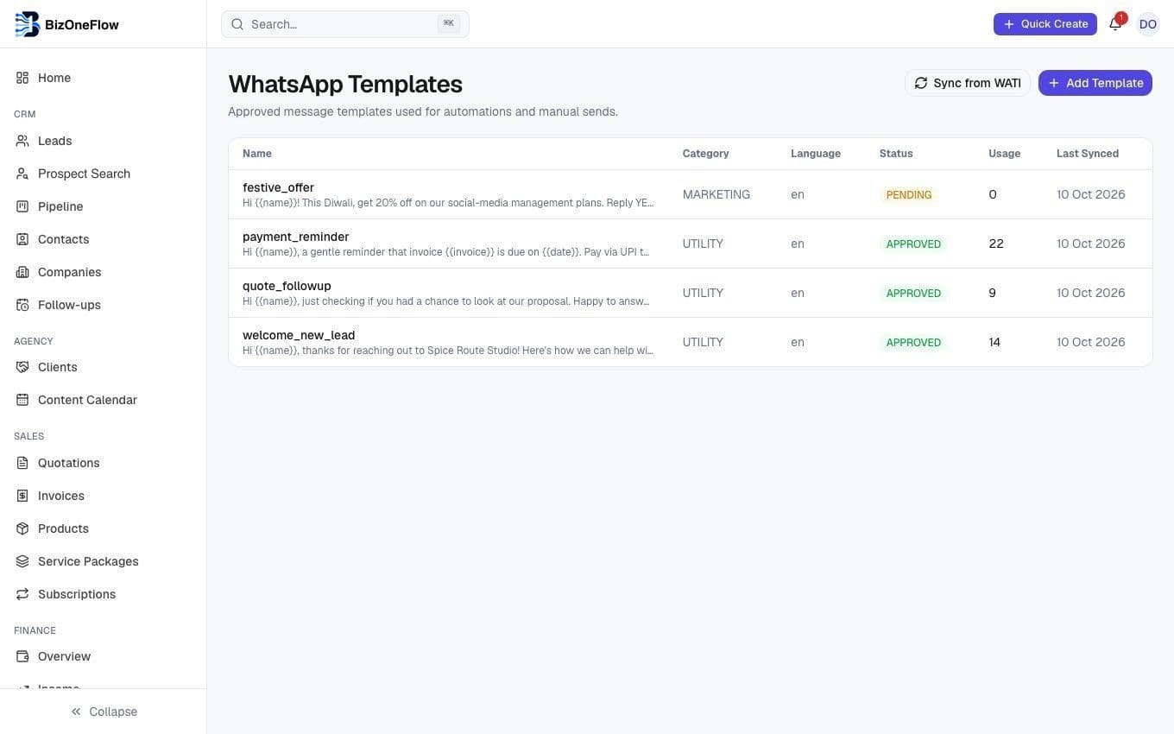Click the PENDING status badge
Screen dimensions: 1174x734
pyautogui.click(x=909, y=195)
